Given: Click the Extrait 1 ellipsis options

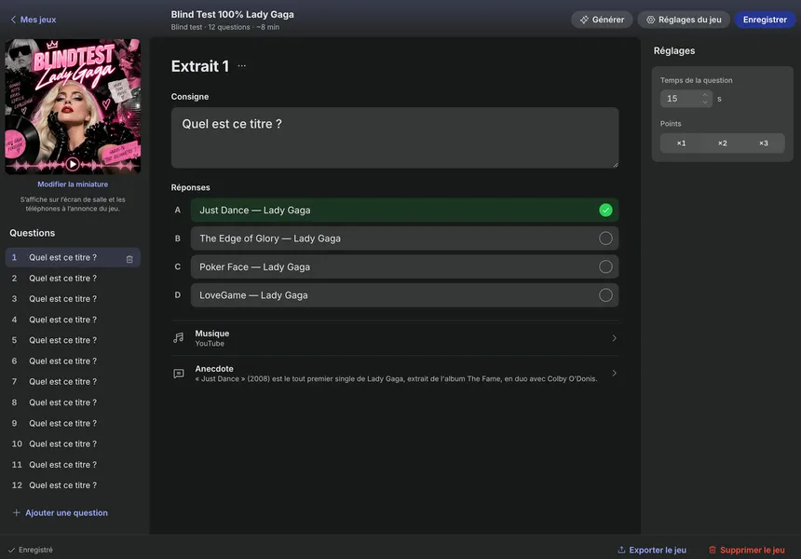Looking at the screenshot, I should pos(241,66).
